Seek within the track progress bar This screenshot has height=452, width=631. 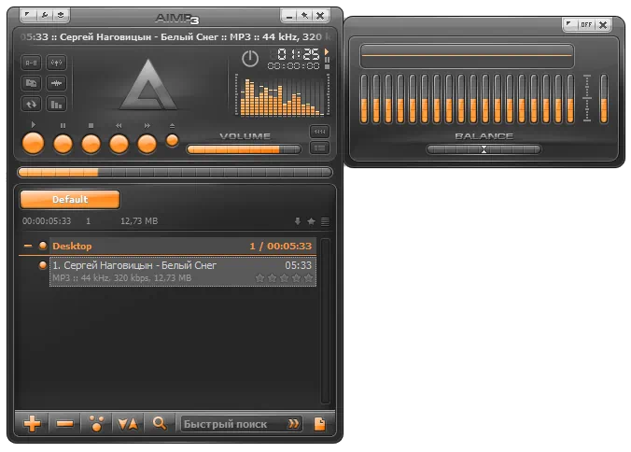tap(175, 173)
